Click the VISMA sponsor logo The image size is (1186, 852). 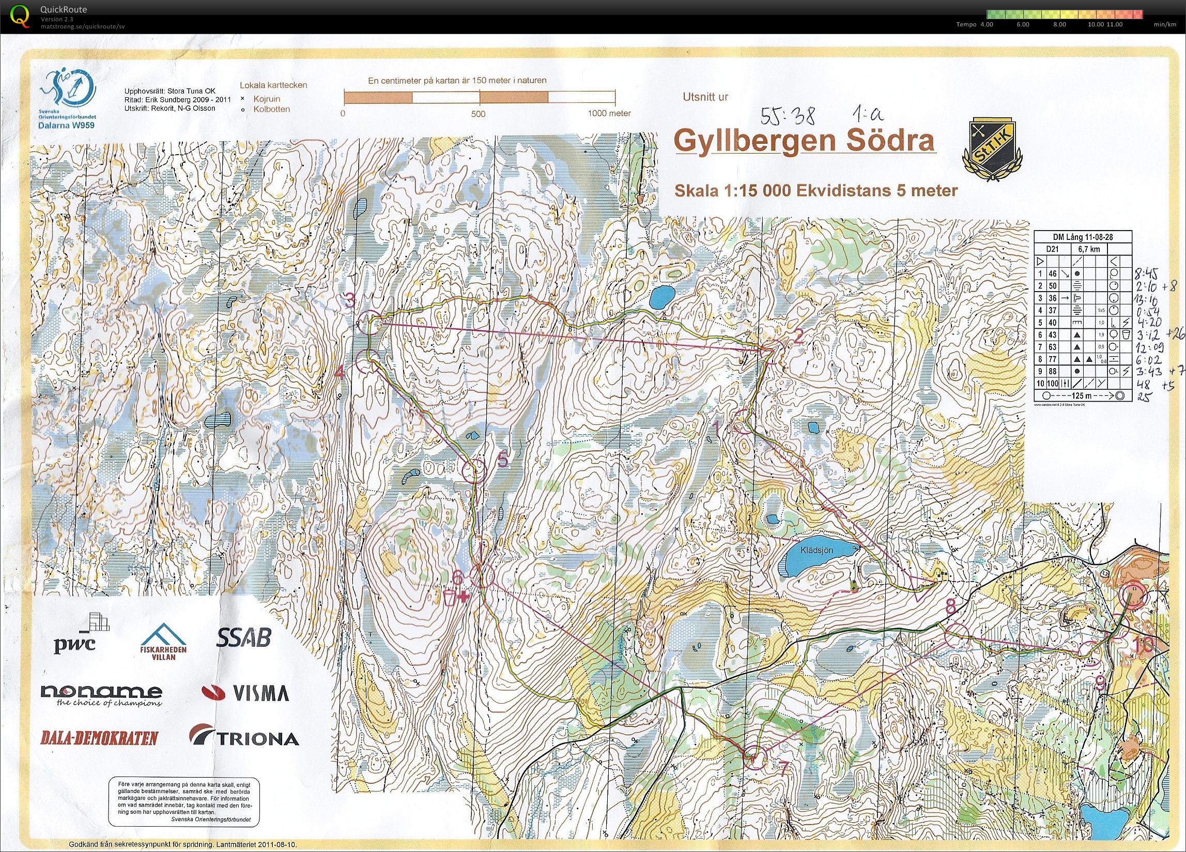click(x=245, y=692)
